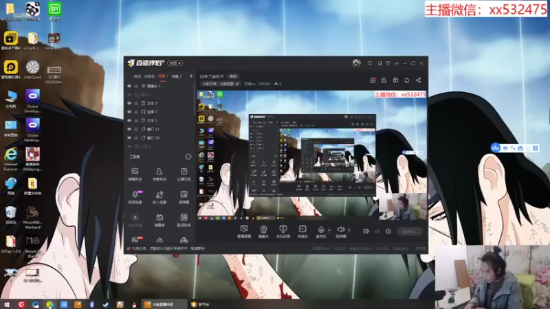Image resolution: width=550 pixels, height=309 pixels.
Task: Open the notification bell
Action: [407, 80]
